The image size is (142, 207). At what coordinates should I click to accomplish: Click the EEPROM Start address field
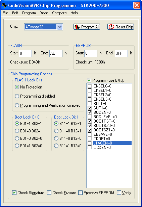[x=91, y=53]
